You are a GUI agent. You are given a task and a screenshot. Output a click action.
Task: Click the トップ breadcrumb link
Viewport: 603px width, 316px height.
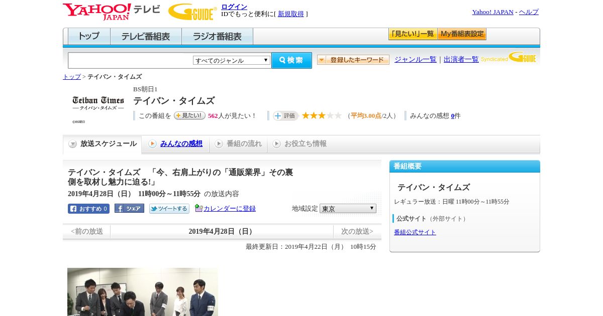click(x=72, y=77)
